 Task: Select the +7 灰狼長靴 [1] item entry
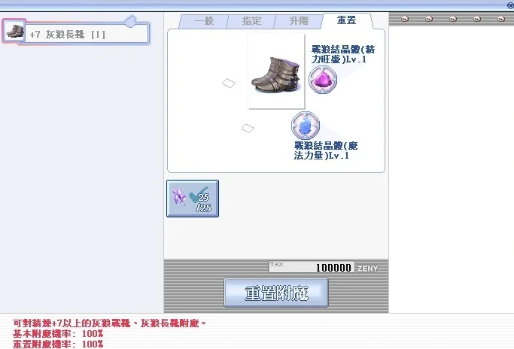coord(76,32)
